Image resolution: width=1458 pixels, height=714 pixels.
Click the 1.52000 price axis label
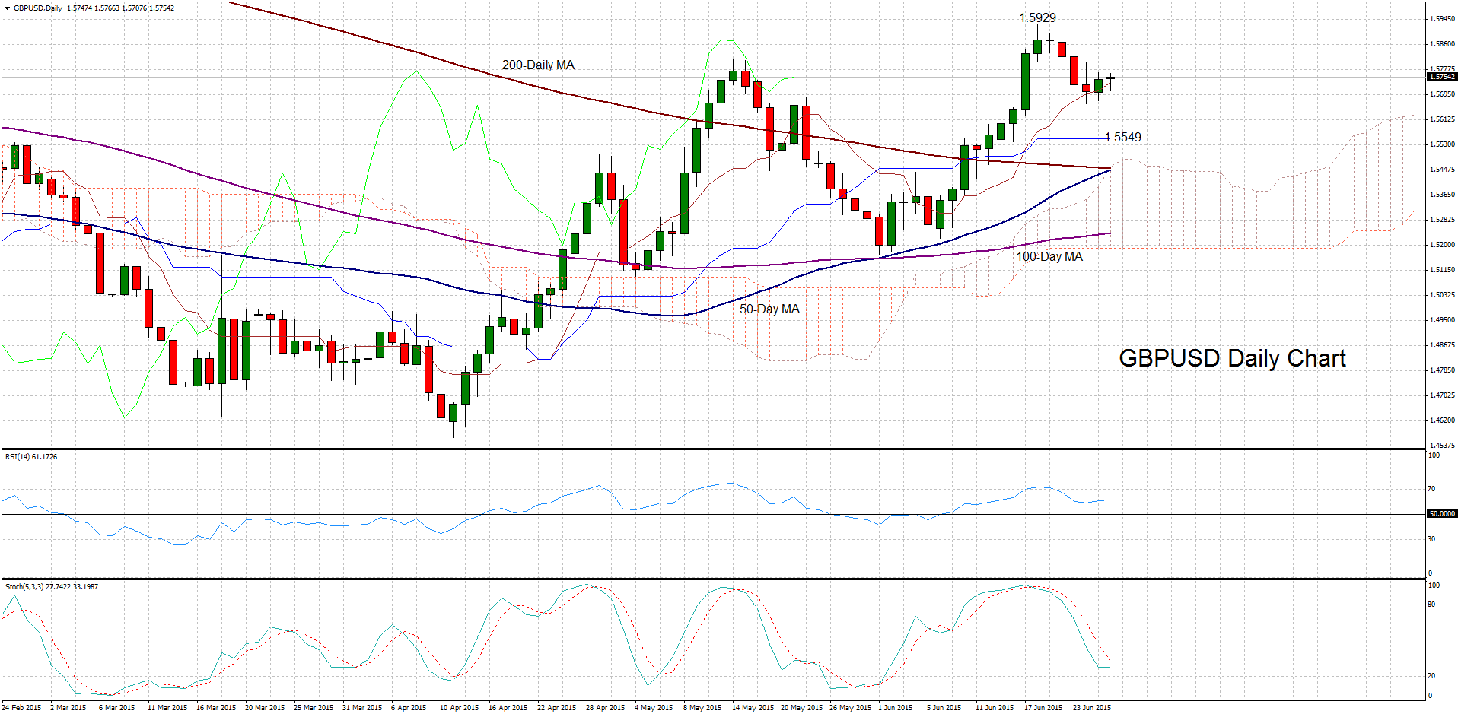point(1442,245)
